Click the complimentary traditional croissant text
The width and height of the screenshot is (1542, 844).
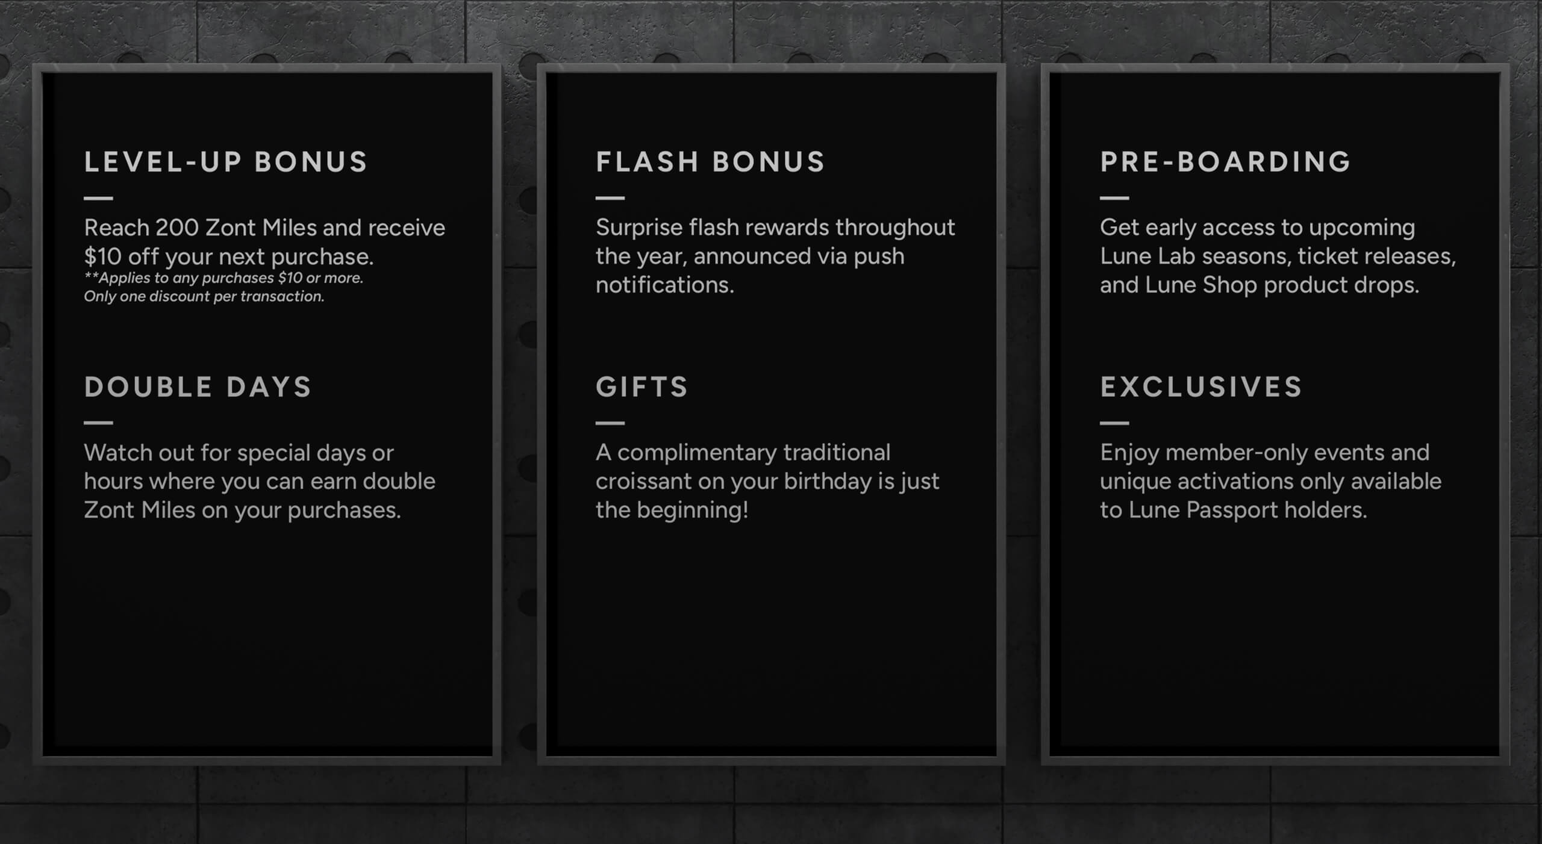point(767,481)
